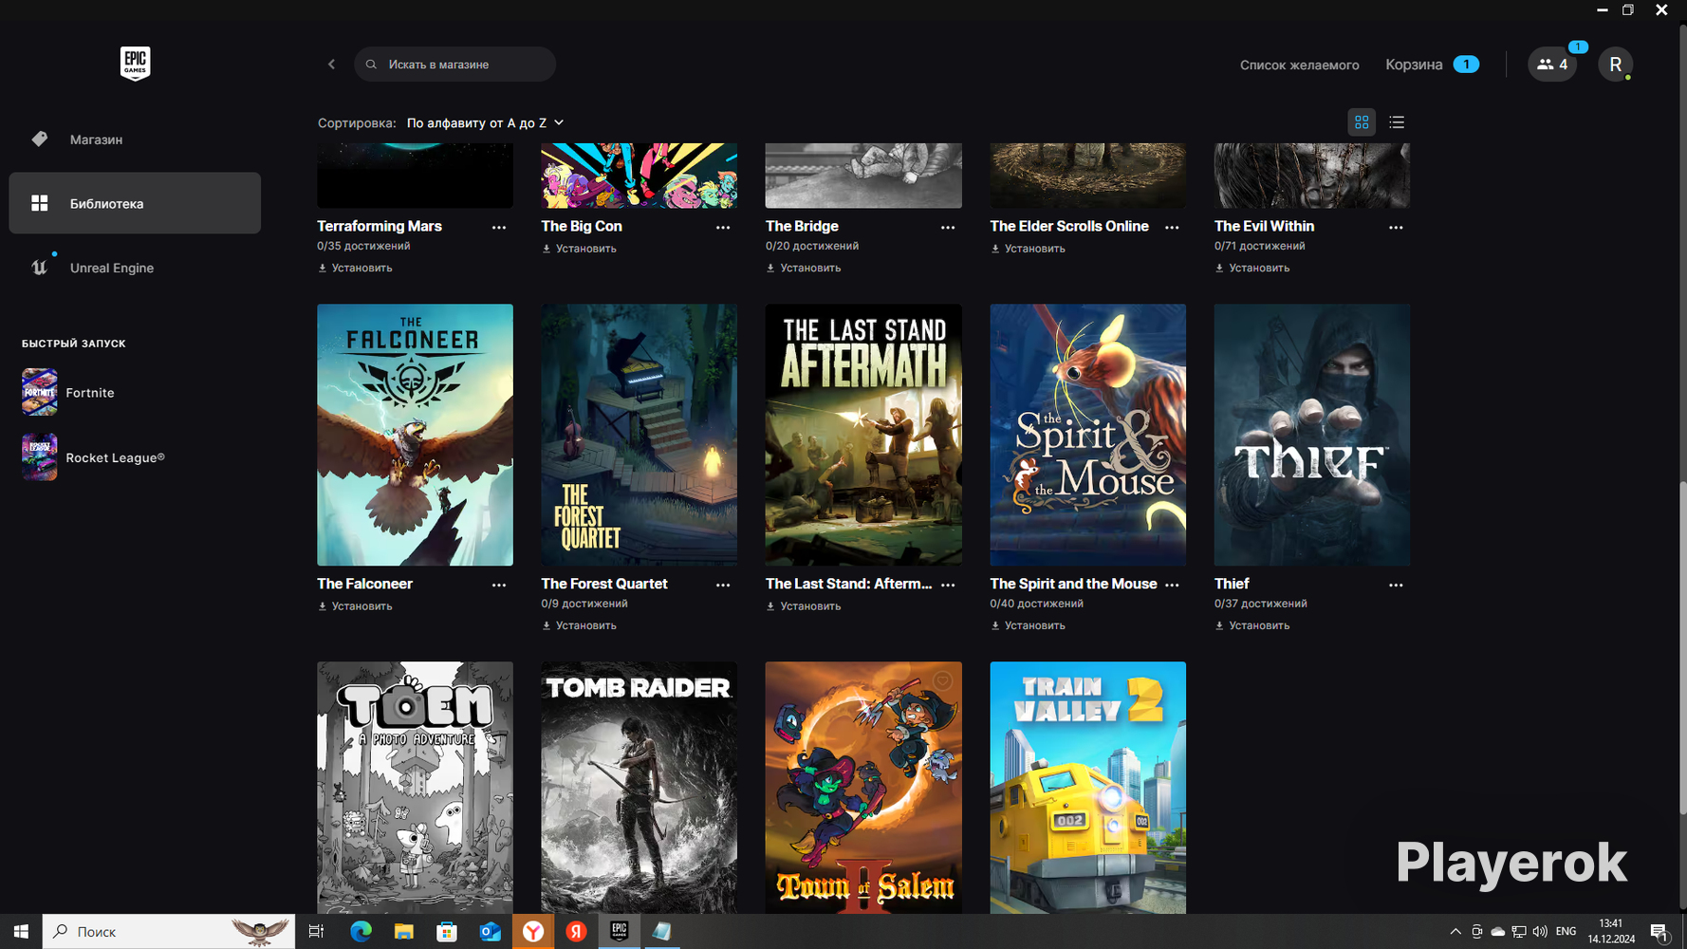Click Установить under The Spirit and the Mouse

point(1028,626)
